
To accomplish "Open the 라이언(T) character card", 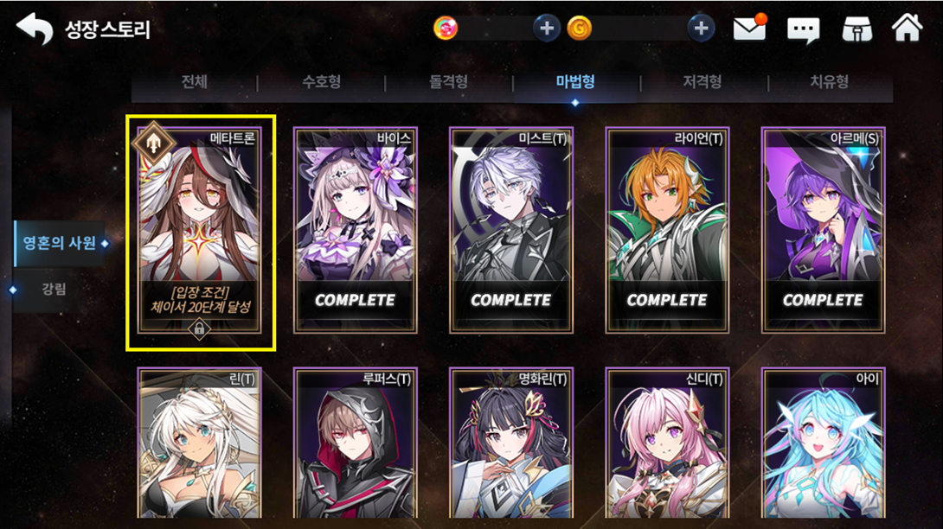I will pyautogui.click(x=668, y=230).
